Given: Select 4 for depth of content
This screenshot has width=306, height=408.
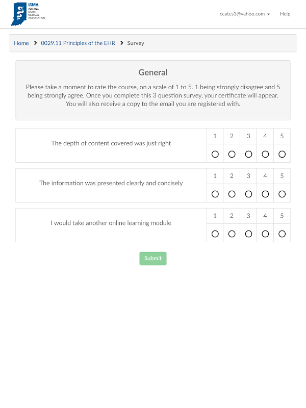Looking at the screenshot, I should (265, 154).
